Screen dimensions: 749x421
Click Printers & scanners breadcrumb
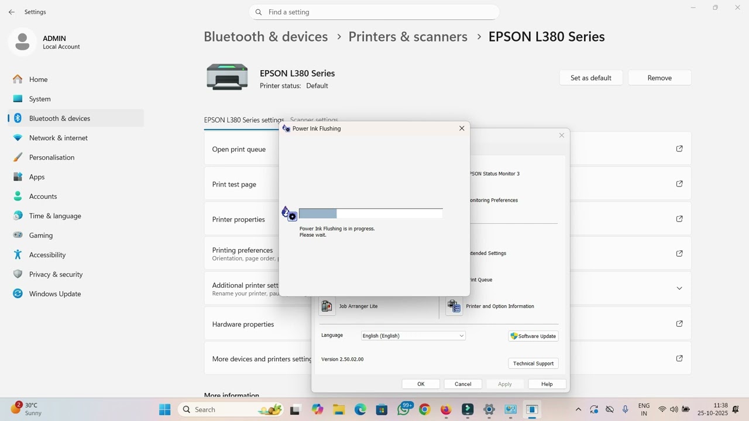(x=408, y=36)
